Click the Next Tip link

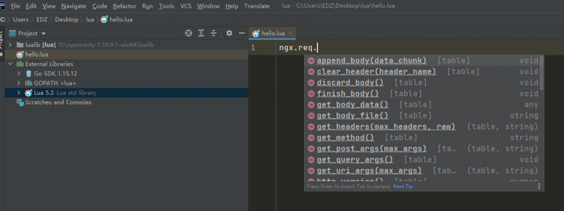click(403, 186)
